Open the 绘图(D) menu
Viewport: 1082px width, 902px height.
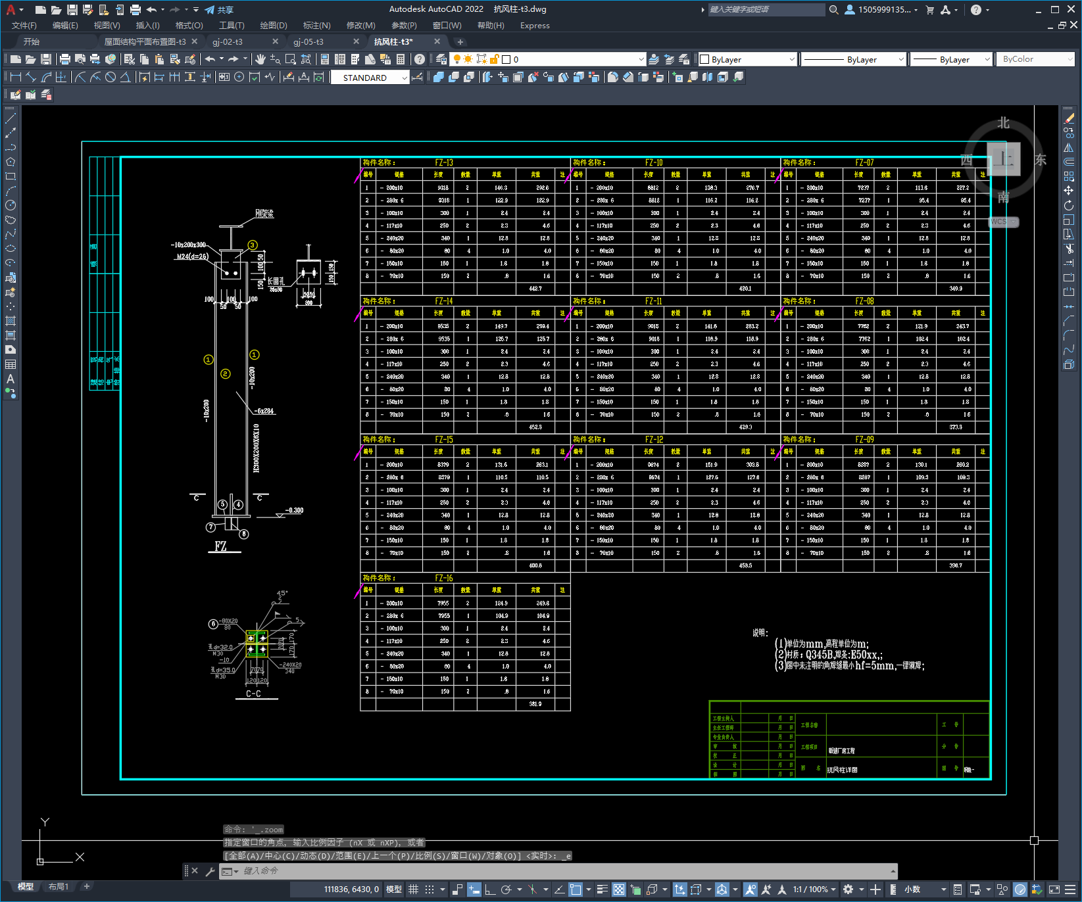click(x=274, y=26)
